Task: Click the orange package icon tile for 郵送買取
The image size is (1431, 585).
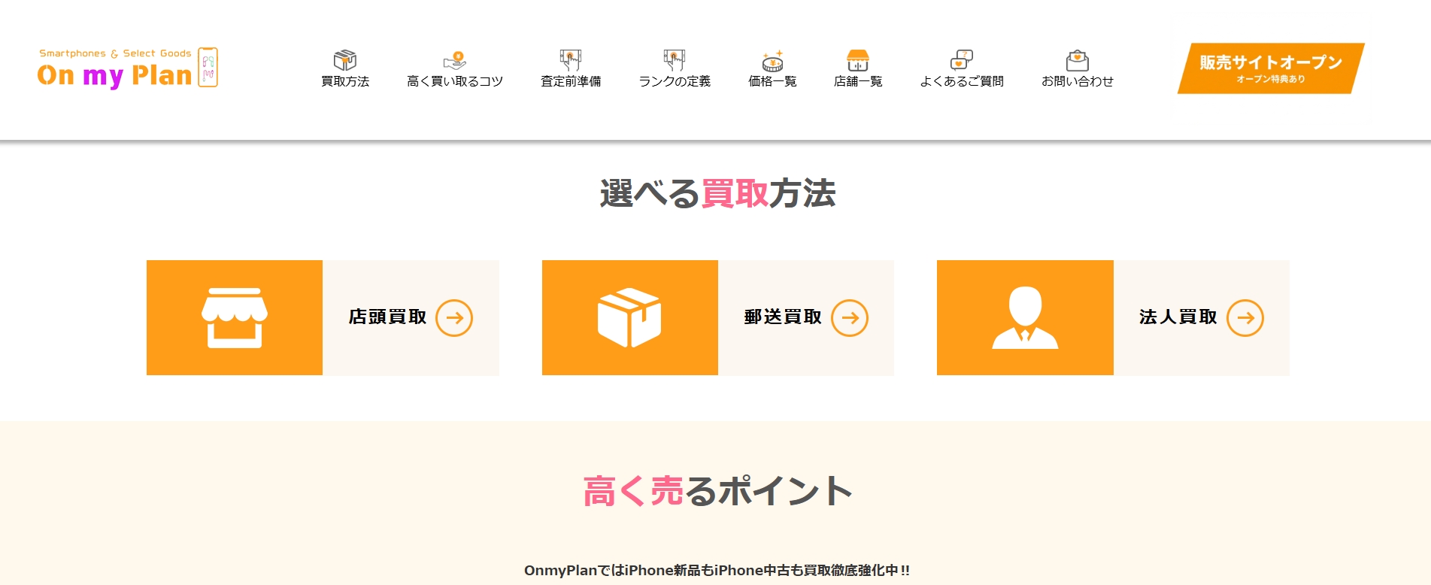Action: [630, 317]
